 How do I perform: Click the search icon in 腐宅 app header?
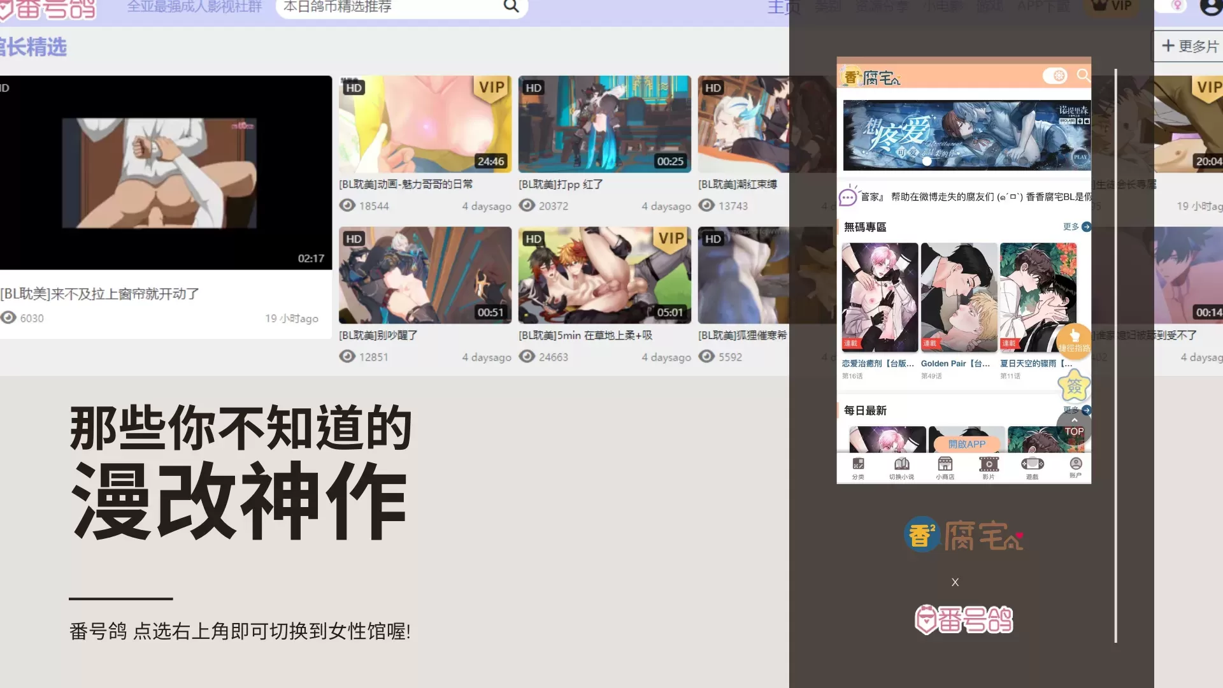pos(1083,76)
